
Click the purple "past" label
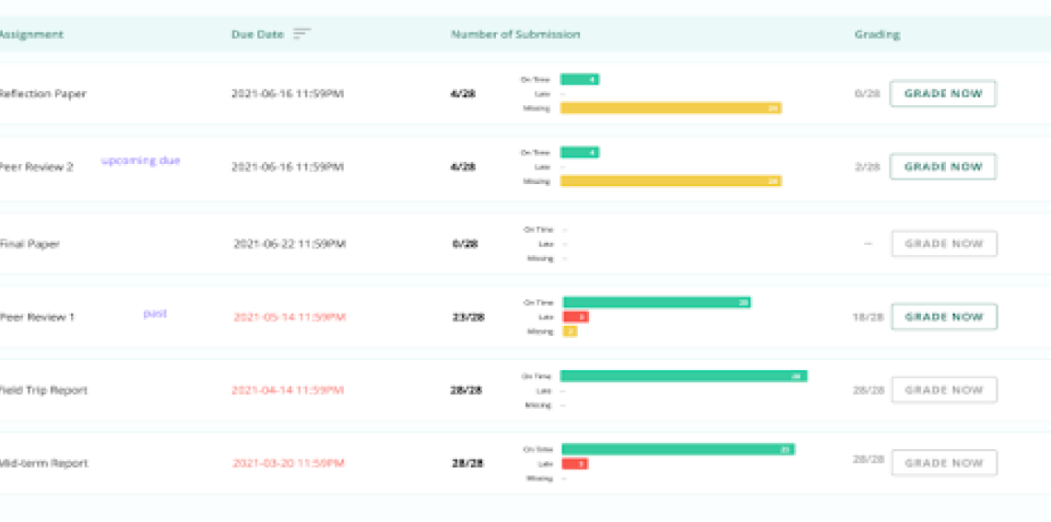point(154,313)
